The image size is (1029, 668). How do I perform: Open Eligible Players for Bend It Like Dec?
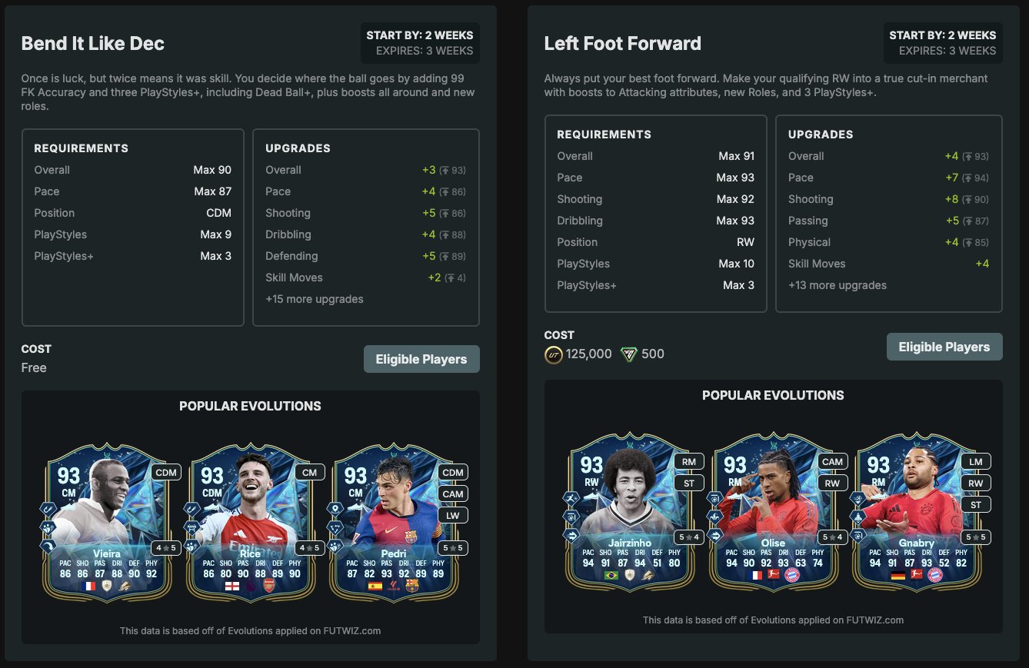(421, 359)
